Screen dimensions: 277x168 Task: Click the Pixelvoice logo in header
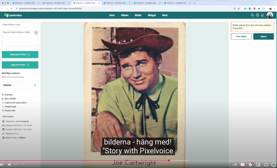[x=13, y=15]
